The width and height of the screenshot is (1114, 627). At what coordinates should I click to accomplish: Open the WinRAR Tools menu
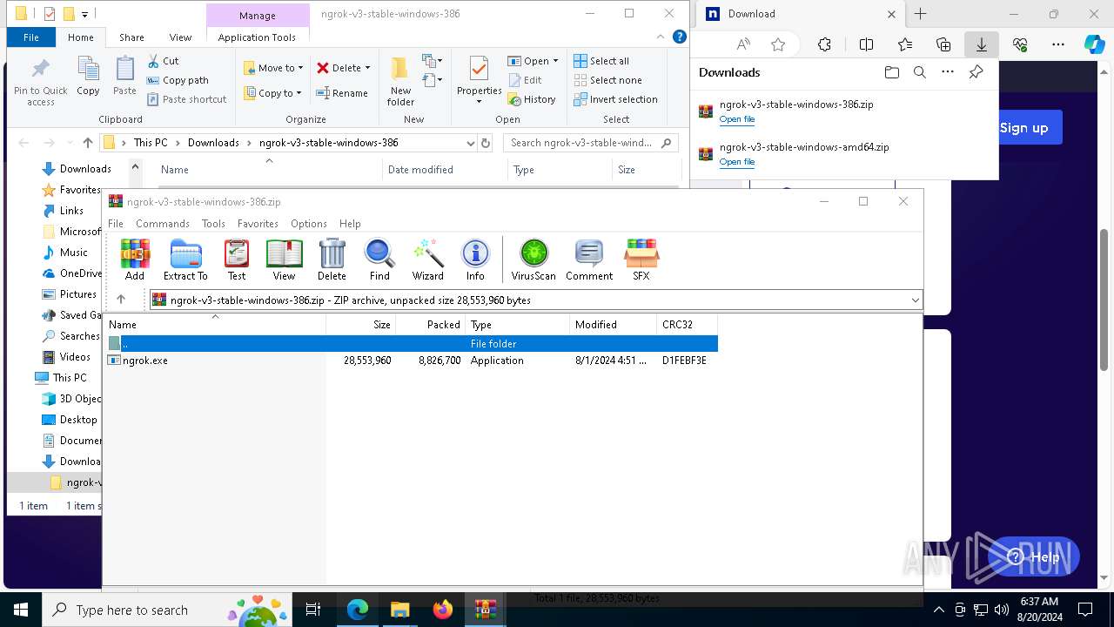tap(213, 224)
